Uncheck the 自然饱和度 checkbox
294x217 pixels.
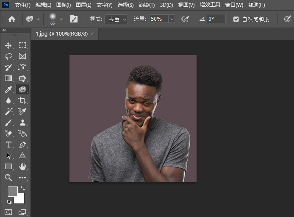[236, 19]
